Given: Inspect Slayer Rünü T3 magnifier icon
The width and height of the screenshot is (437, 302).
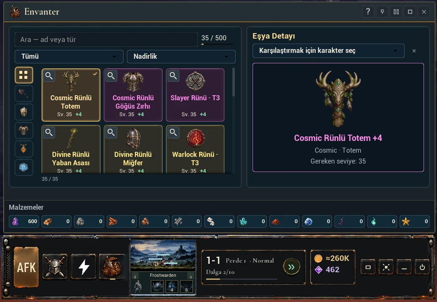Looking at the screenshot, I should (174, 75).
